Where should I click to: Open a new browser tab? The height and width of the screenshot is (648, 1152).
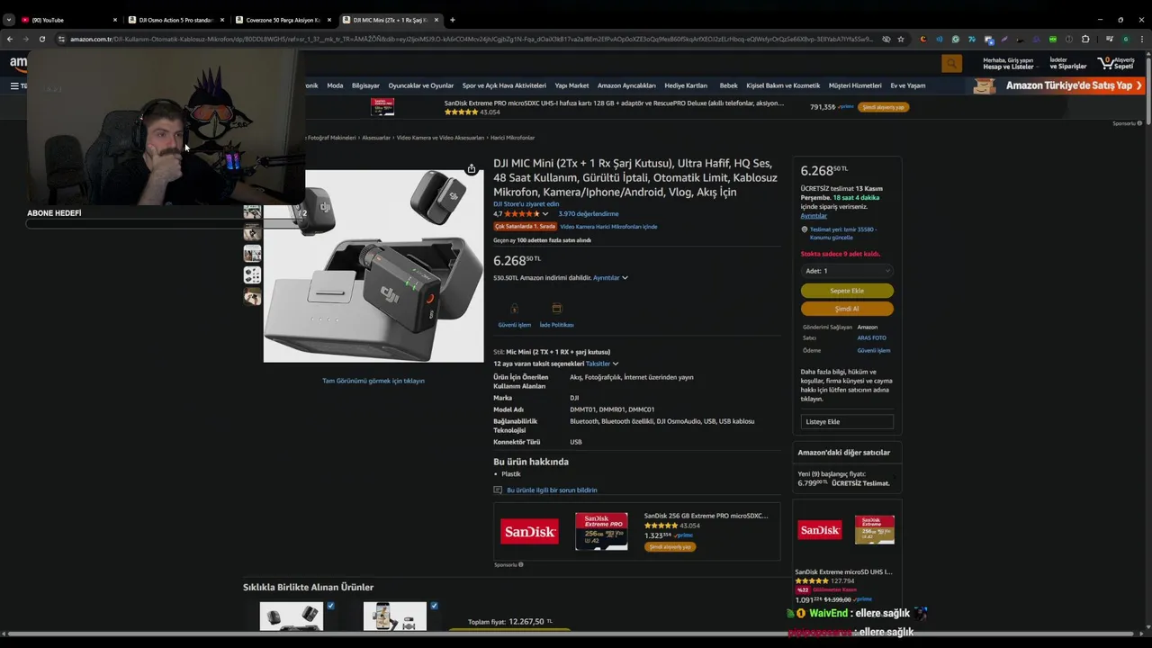click(x=452, y=20)
